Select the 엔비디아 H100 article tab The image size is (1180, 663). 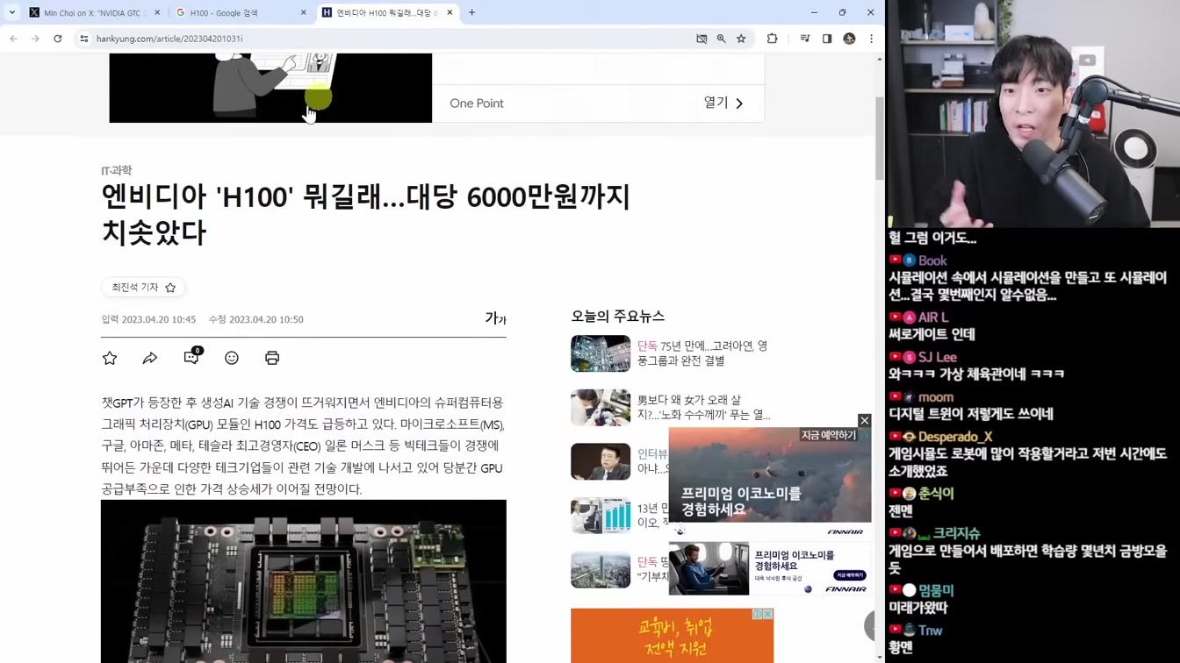click(x=387, y=13)
